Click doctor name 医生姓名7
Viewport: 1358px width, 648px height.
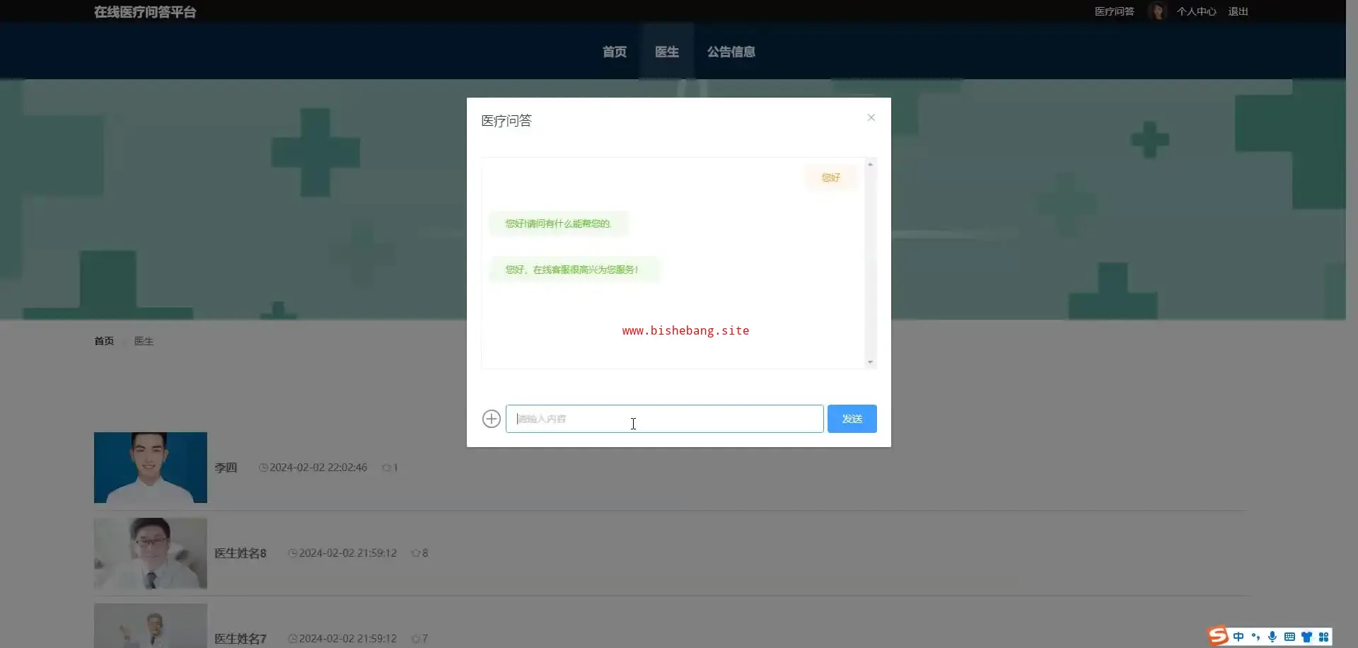click(240, 639)
